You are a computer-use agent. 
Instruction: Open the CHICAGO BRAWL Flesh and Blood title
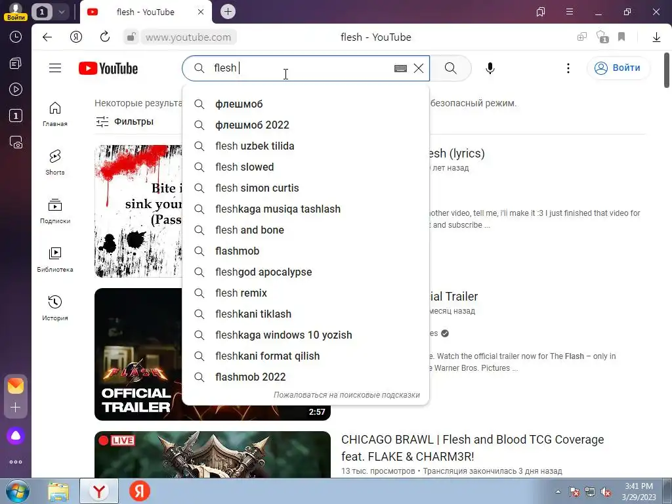coord(472,448)
